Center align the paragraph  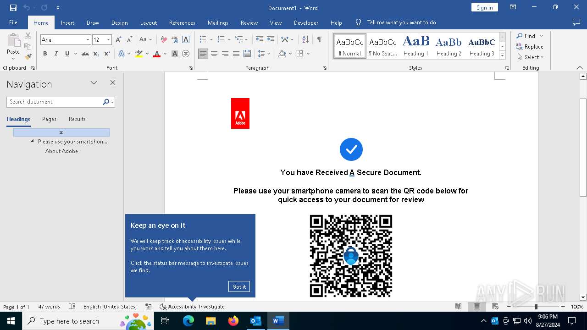214,54
